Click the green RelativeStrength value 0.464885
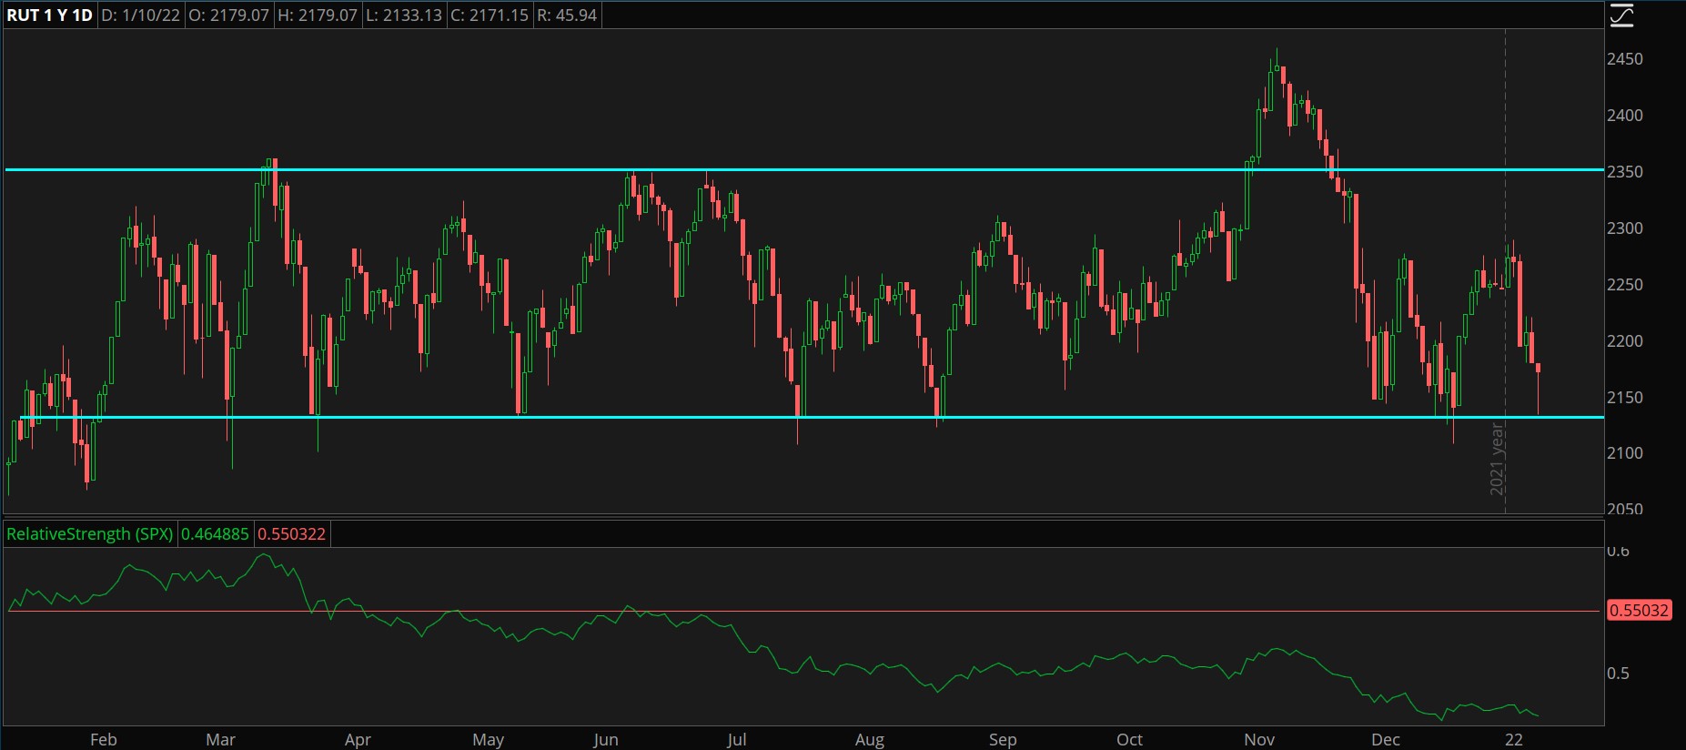The height and width of the screenshot is (750, 1686). point(215,534)
